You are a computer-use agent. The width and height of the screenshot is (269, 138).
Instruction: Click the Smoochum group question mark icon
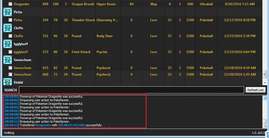7,60
